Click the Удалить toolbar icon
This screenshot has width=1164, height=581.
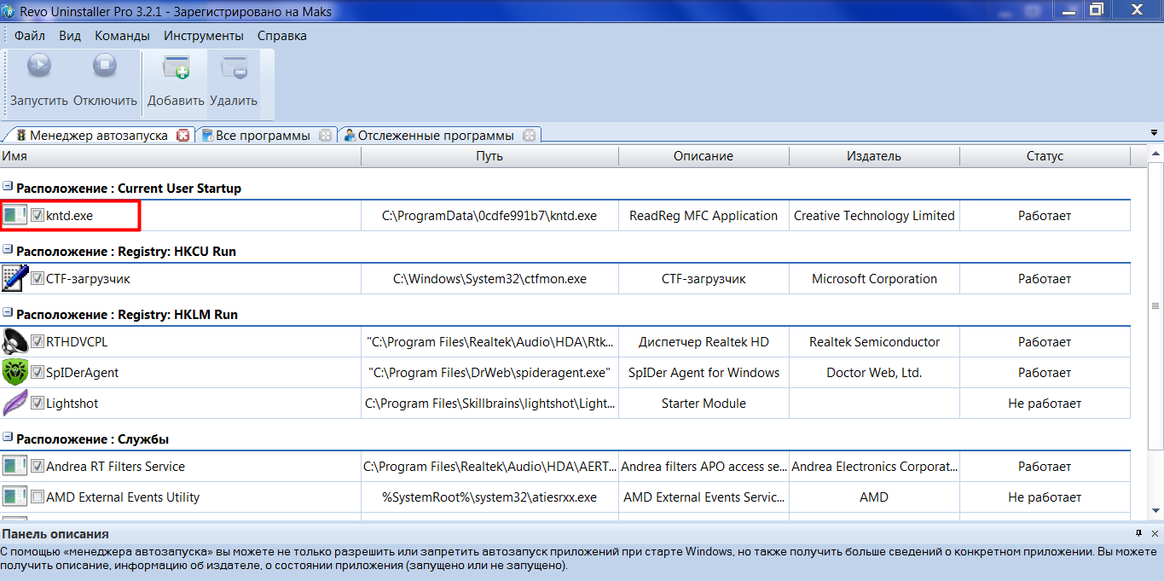tap(233, 67)
